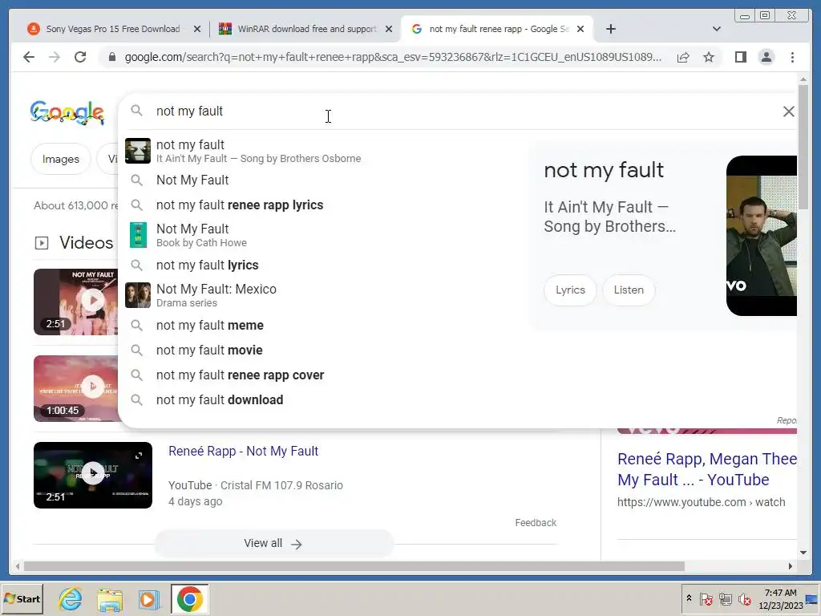Click the browser forward arrow
Viewport: 821px width, 616px height.
click(x=55, y=57)
